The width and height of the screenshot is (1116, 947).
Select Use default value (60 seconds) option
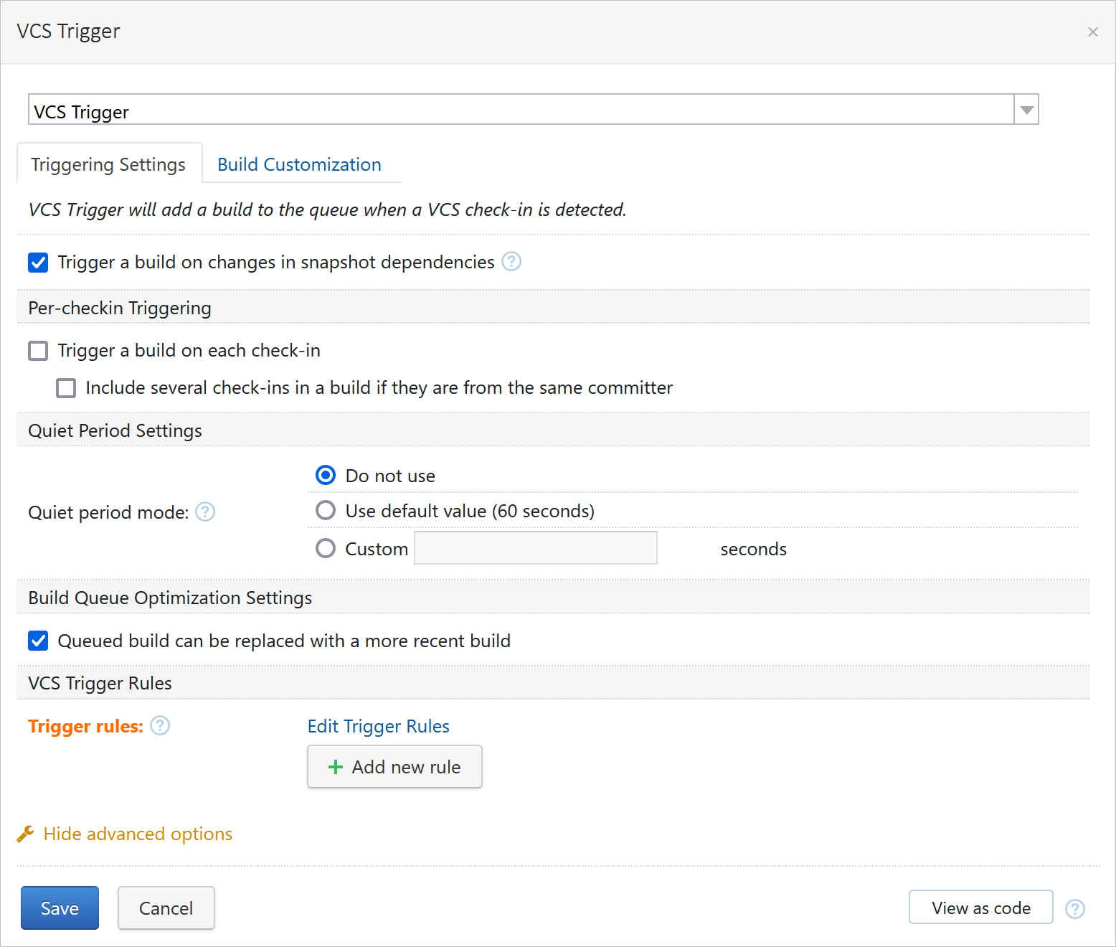[326, 511]
